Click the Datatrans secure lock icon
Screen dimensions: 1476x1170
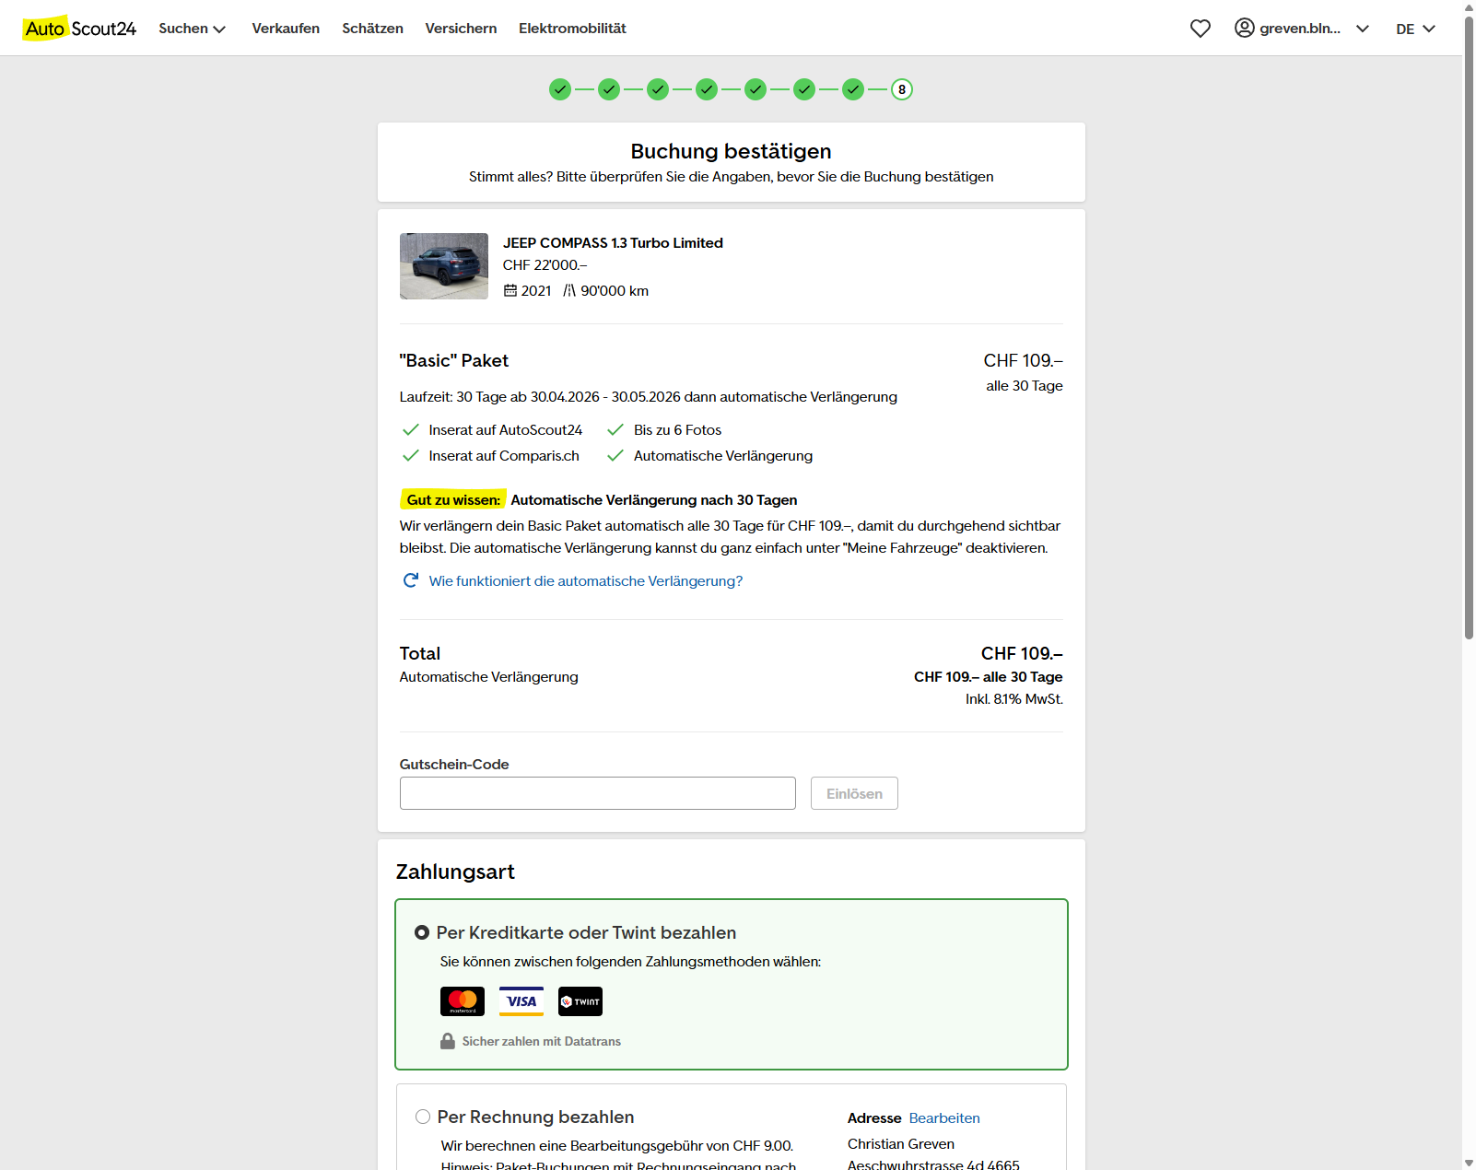pyautogui.click(x=448, y=1041)
